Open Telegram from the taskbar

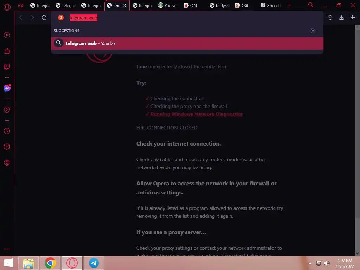(x=94, y=263)
